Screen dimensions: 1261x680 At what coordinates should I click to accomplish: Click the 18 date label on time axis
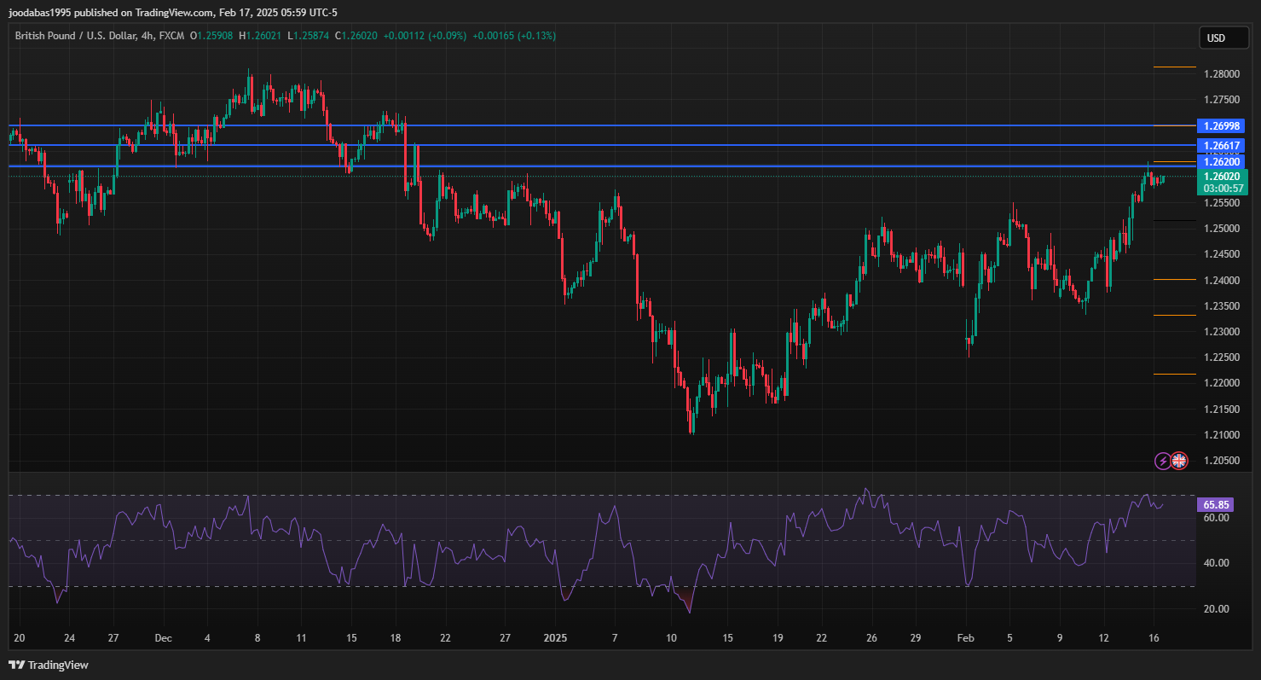395,638
